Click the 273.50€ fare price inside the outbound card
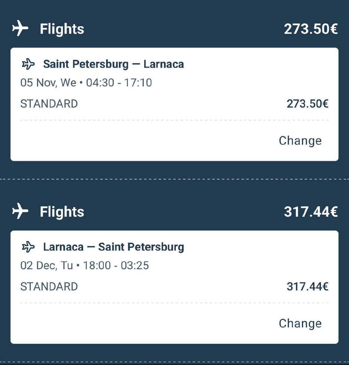 (307, 104)
